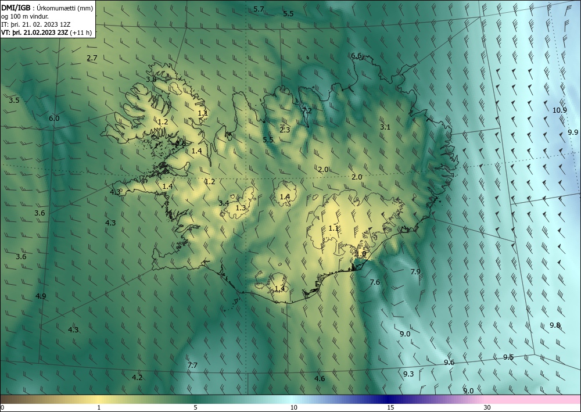The height and width of the screenshot is (412, 581).
Task: Click the 9.9 precipitation value
Action: [x=573, y=132]
